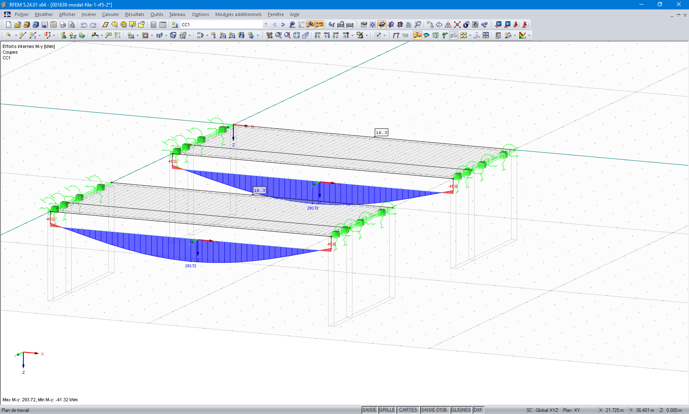Expand the yellow grid icon dropdown arrow
Image resolution: width=689 pixels, height=414 pixels.
(x=470, y=35)
